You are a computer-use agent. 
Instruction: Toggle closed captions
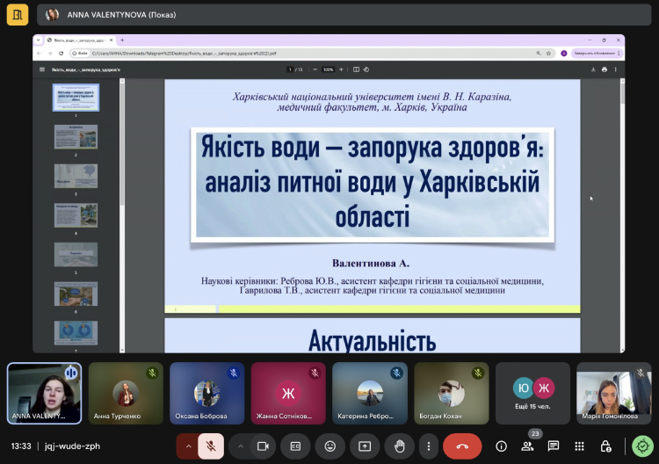pyautogui.click(x=295, y=446)
